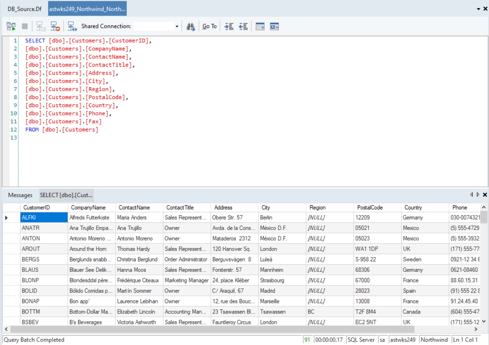Click the Decrease Indent icon
The height and width of the screenshot is (345, 489).
tap(243, 26)
